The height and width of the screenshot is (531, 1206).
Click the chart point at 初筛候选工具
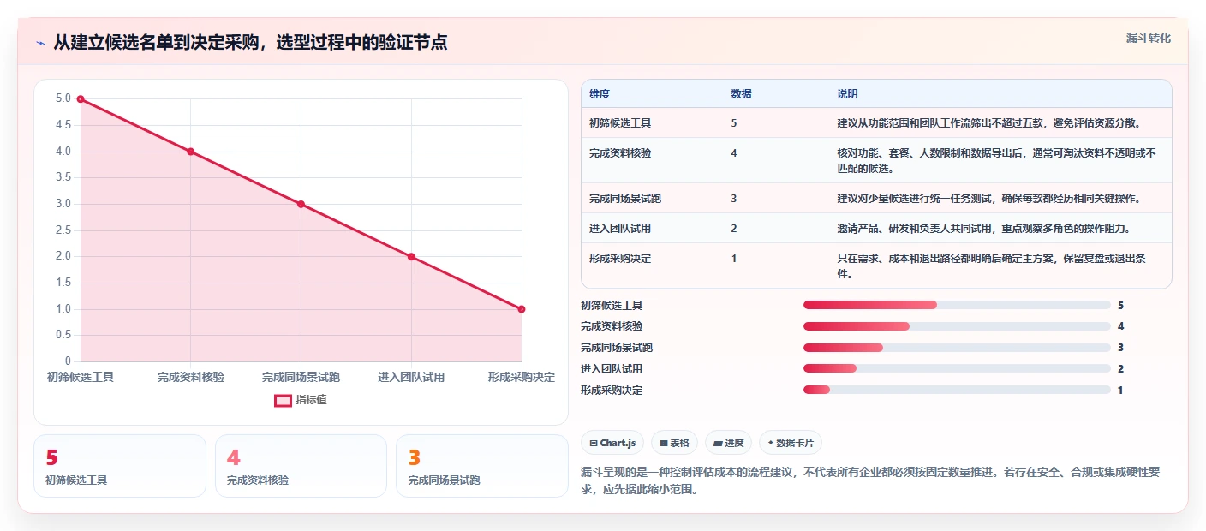tap(81, 99)
